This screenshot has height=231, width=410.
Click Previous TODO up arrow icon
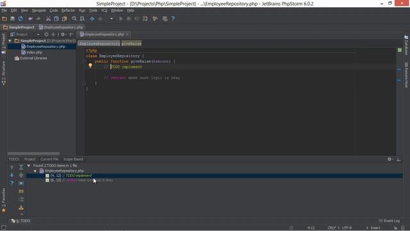(12, 167)
